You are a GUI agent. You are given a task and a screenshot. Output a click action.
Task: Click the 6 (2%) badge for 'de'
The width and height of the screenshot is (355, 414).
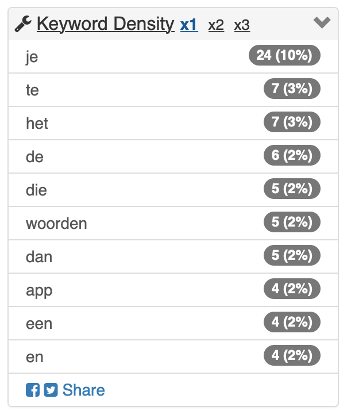(292, 155)
